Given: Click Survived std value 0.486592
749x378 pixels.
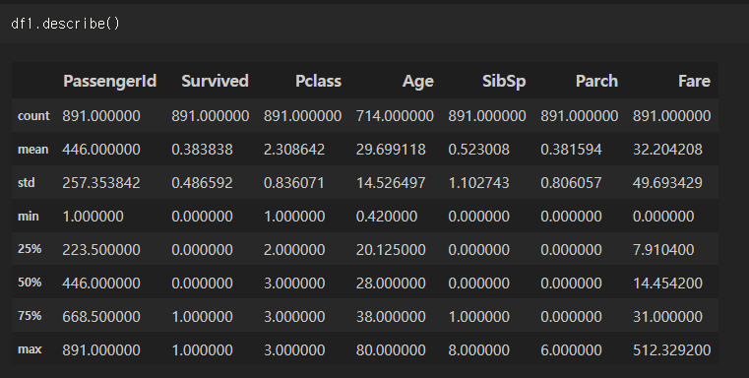Looking at the screenshot, I should point(202,182).
